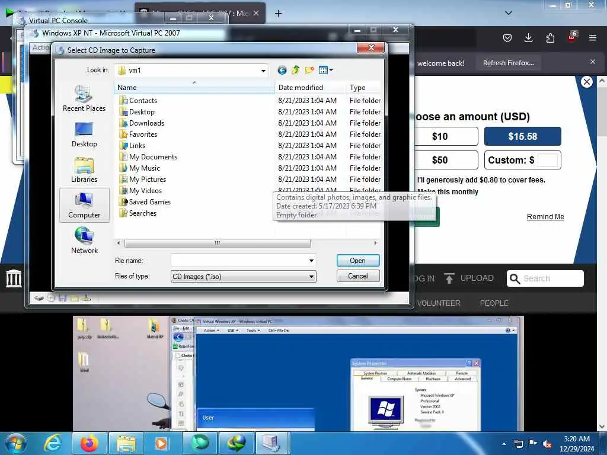Viewport: 607px width, 455px height.
Task: Open a new Firefox tab
Action: 278,13
